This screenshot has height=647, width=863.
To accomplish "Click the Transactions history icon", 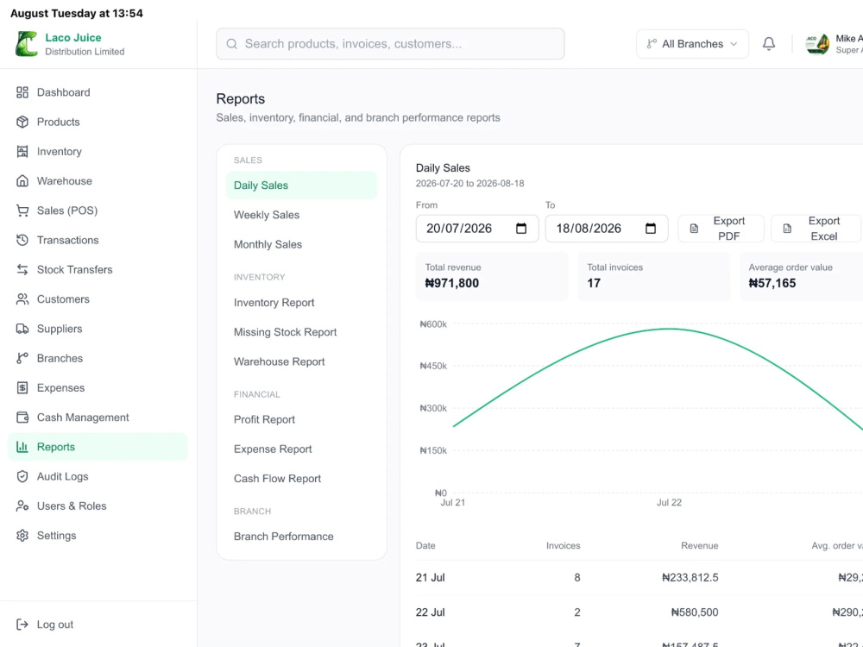I will 22,241.
